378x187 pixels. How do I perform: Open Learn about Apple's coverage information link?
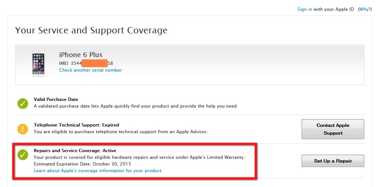[x=98, y=171]
